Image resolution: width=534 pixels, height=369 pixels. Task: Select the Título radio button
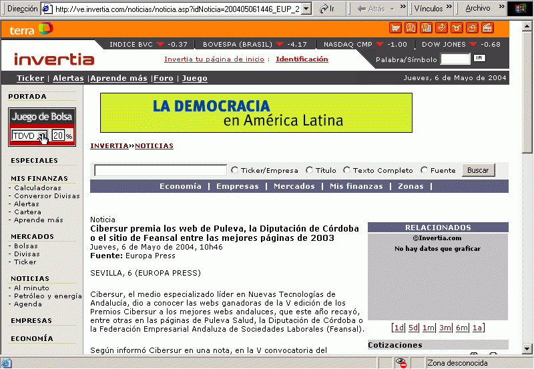pos(309,170)
